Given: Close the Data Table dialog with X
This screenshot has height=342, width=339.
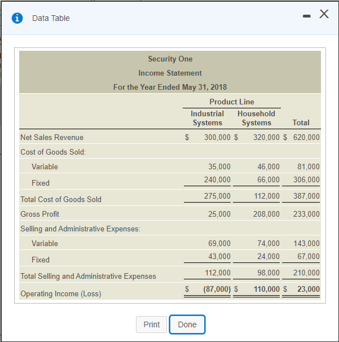Looking at the screenshot, I should coord(324,14).
